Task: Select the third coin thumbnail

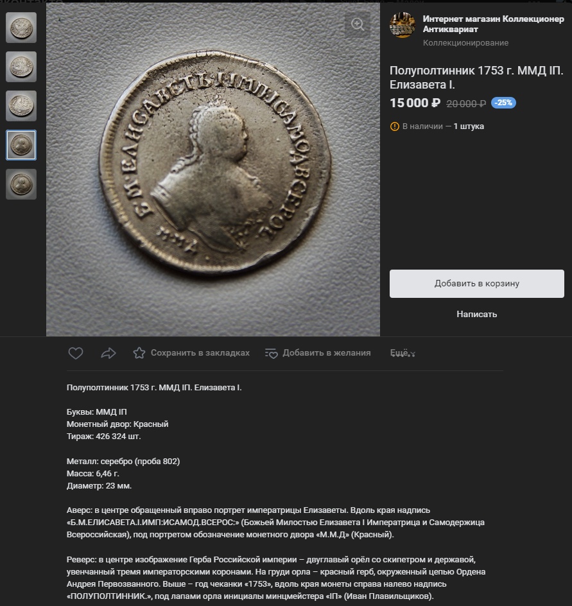Action: pos(21,106)
